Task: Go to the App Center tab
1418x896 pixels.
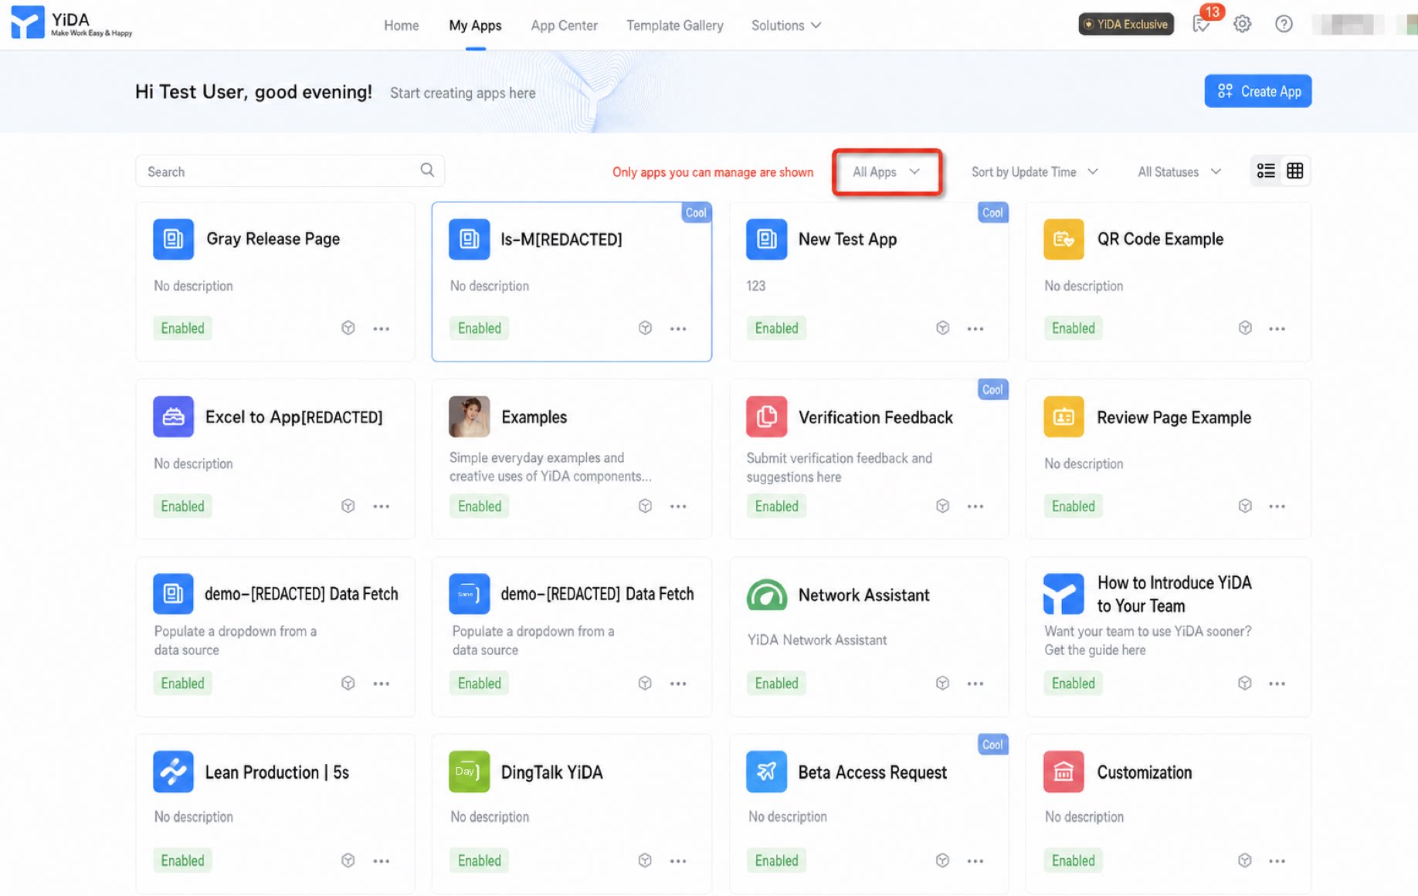Action: pos(564,25)
